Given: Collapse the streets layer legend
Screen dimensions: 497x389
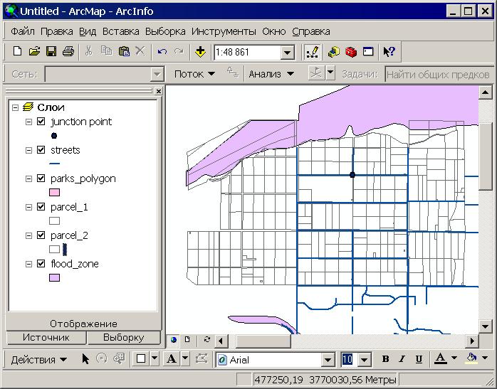Looking at the screenshot, I should pyautogui.click(x=28, y=150).
